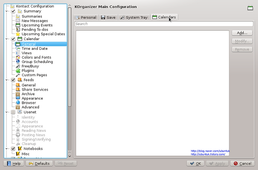258x170 pixels.
Task: Toggle the Notebooks checkbox
Action: click(x=13, y=149)
